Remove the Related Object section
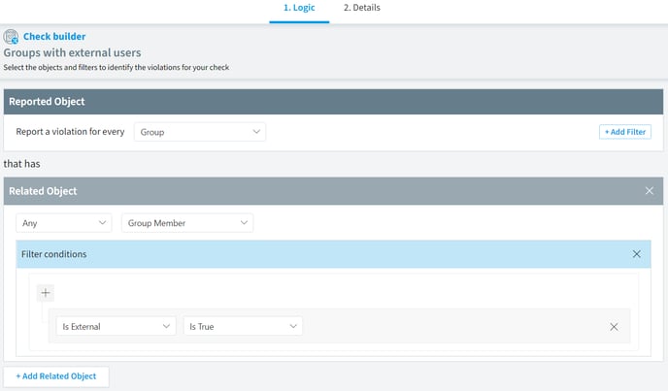The width and height of the screenshot is (668, 391). (x=649, y=191)
